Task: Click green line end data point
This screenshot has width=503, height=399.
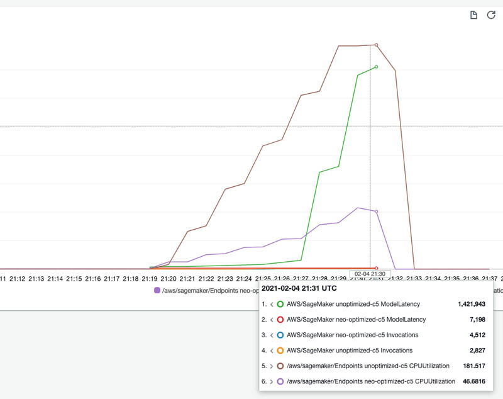Action: point(376,67)
